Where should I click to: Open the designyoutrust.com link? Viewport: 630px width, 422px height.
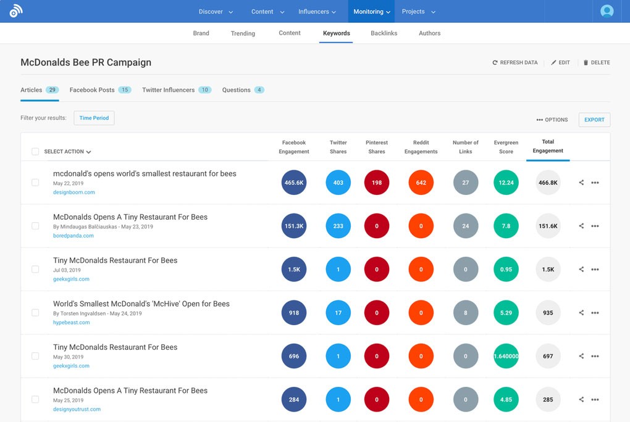coord(77,409)
